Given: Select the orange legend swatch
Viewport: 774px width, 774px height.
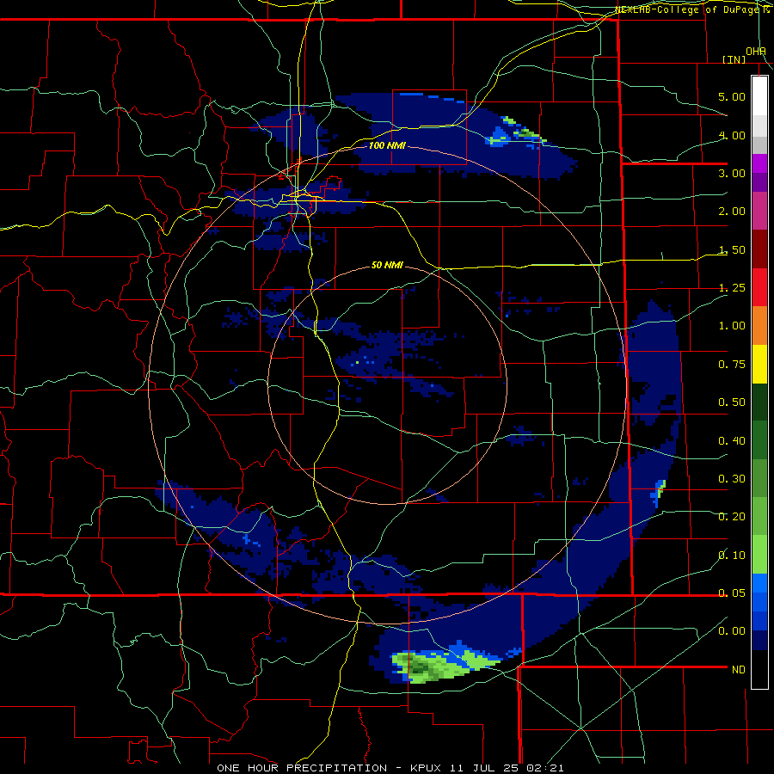Looking at the screenshot, I should click(x=759, y=326).
